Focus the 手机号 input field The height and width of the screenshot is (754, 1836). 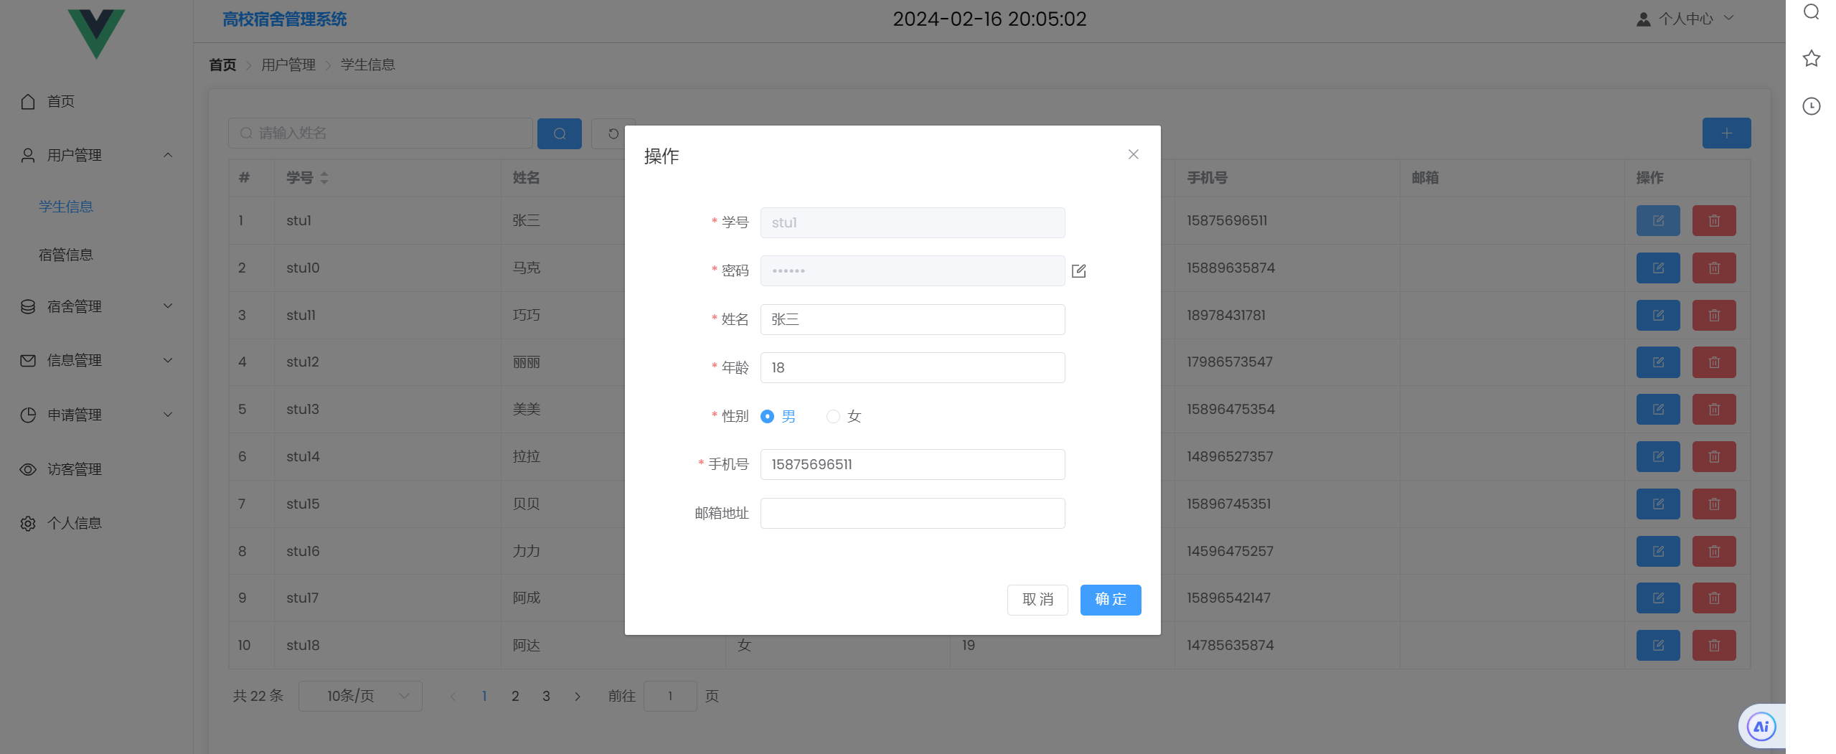pyautogui.click(x=912, y=464)
